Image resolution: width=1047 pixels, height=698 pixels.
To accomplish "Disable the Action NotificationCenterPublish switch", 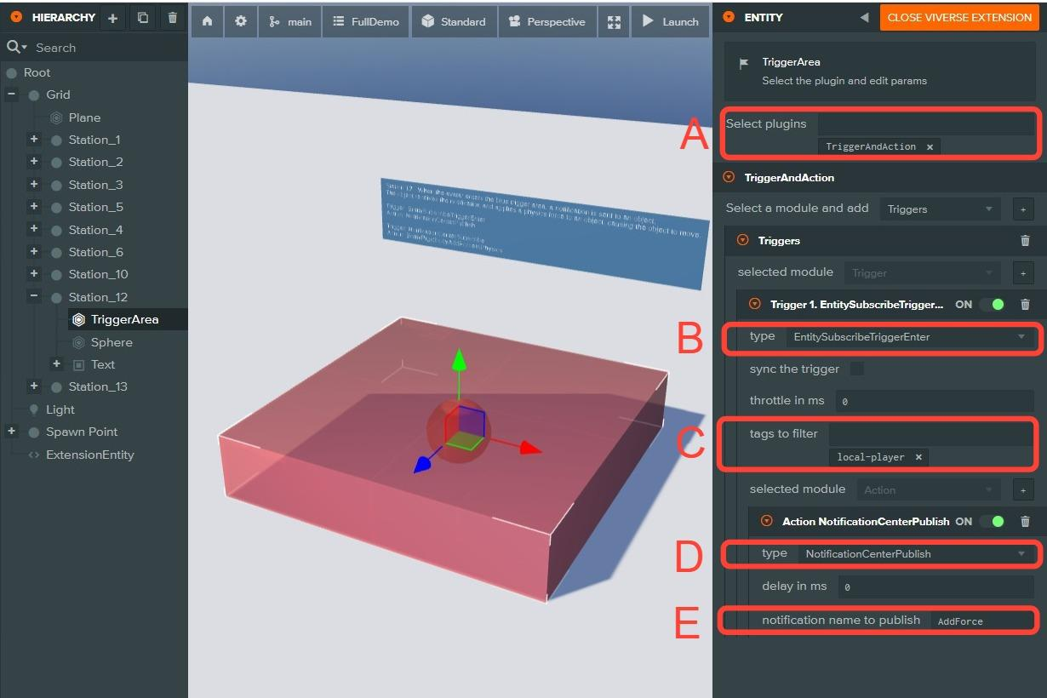I will point(992,522).
